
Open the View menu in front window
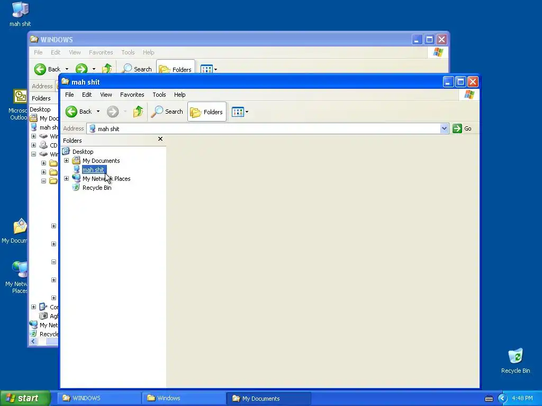pos(106,95)
